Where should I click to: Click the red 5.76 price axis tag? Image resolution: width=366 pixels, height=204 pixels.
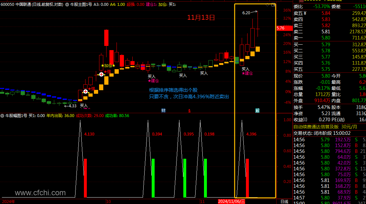pyautogui.click(x=284, y=28)
